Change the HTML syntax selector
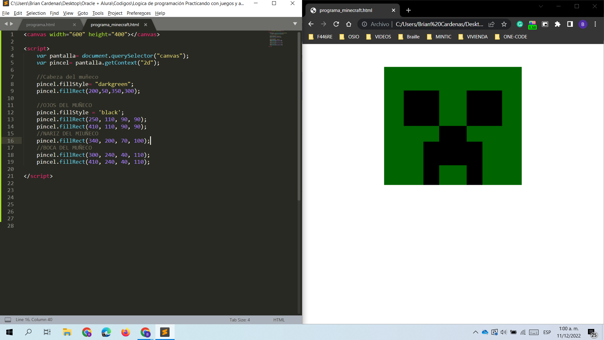This screenshot has height=340, width=604. 279,320
